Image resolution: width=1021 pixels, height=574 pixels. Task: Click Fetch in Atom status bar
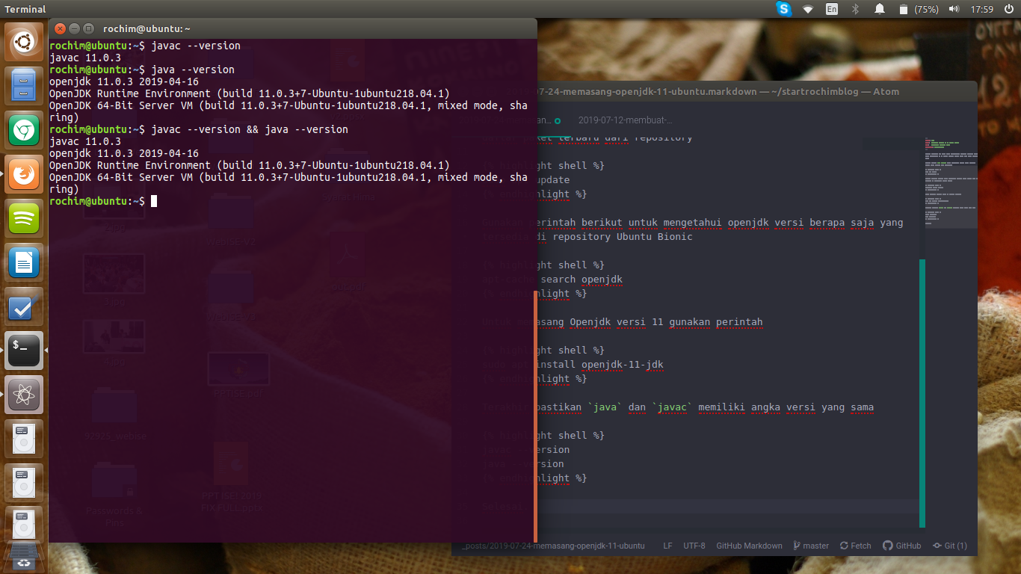(x=855, y=546)
